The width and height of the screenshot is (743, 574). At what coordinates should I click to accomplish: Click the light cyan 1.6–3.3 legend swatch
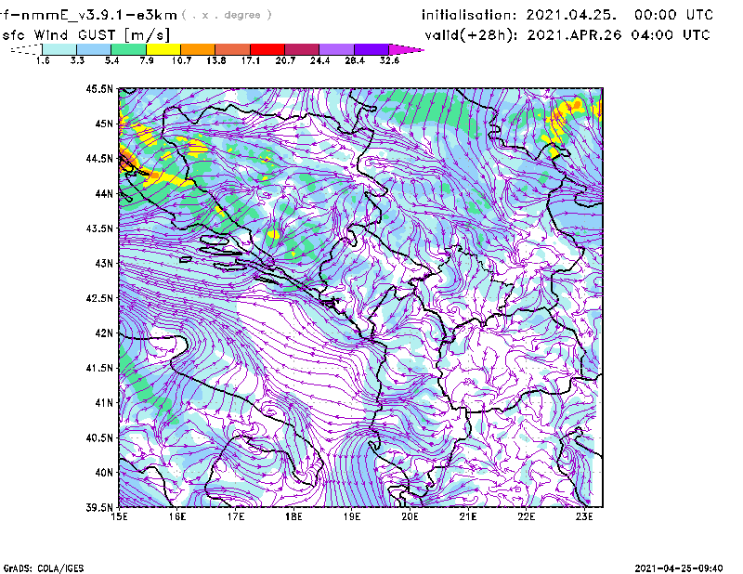click(59, 49)
